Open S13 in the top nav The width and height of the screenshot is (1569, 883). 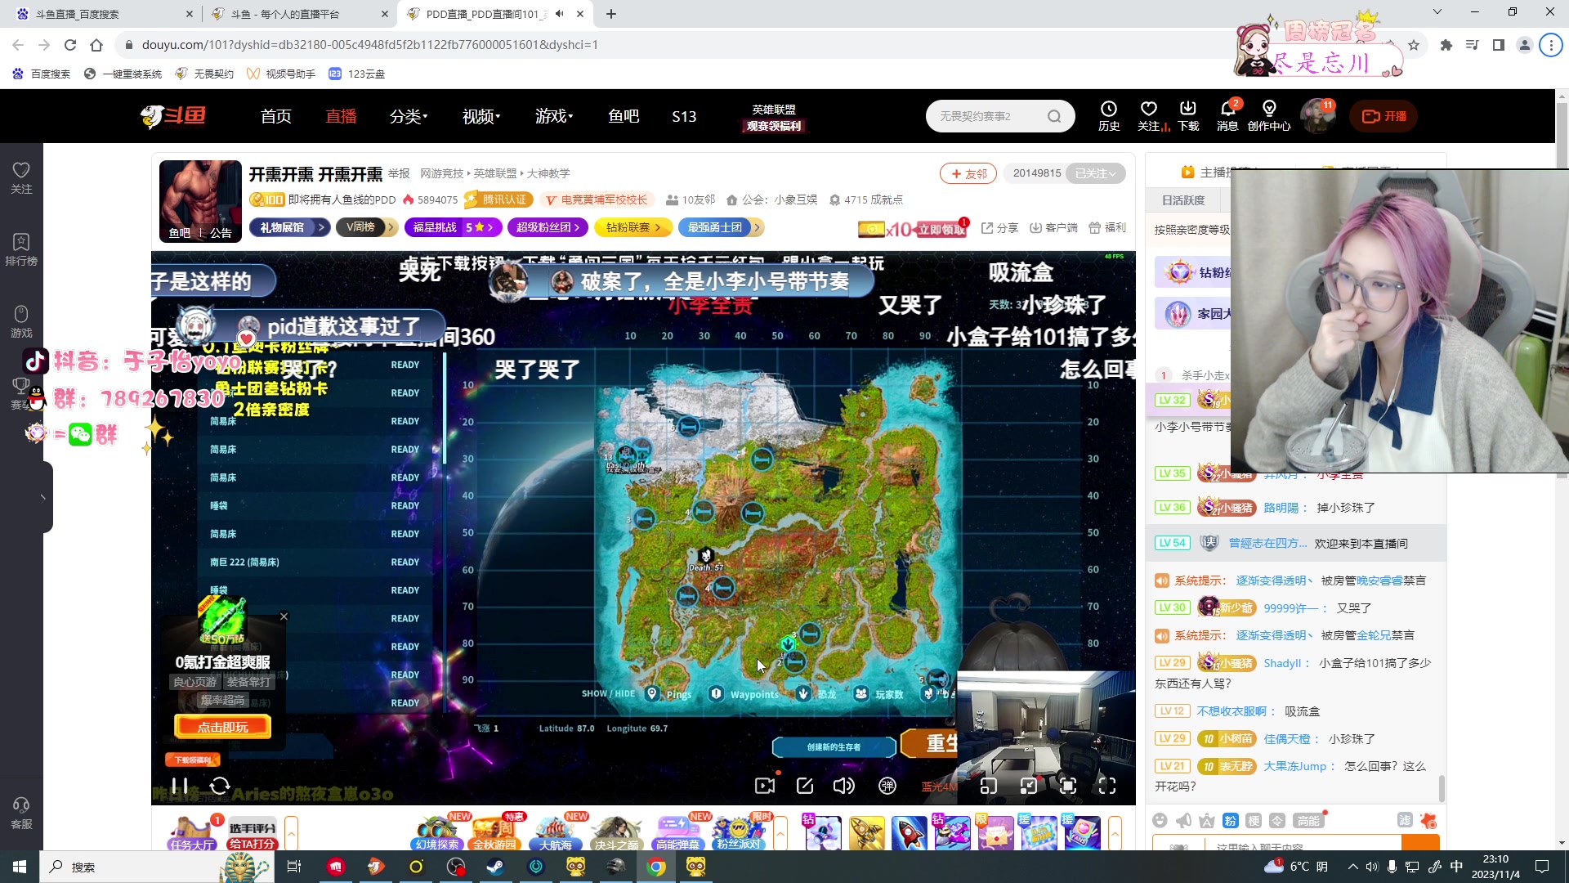(684, 116)
